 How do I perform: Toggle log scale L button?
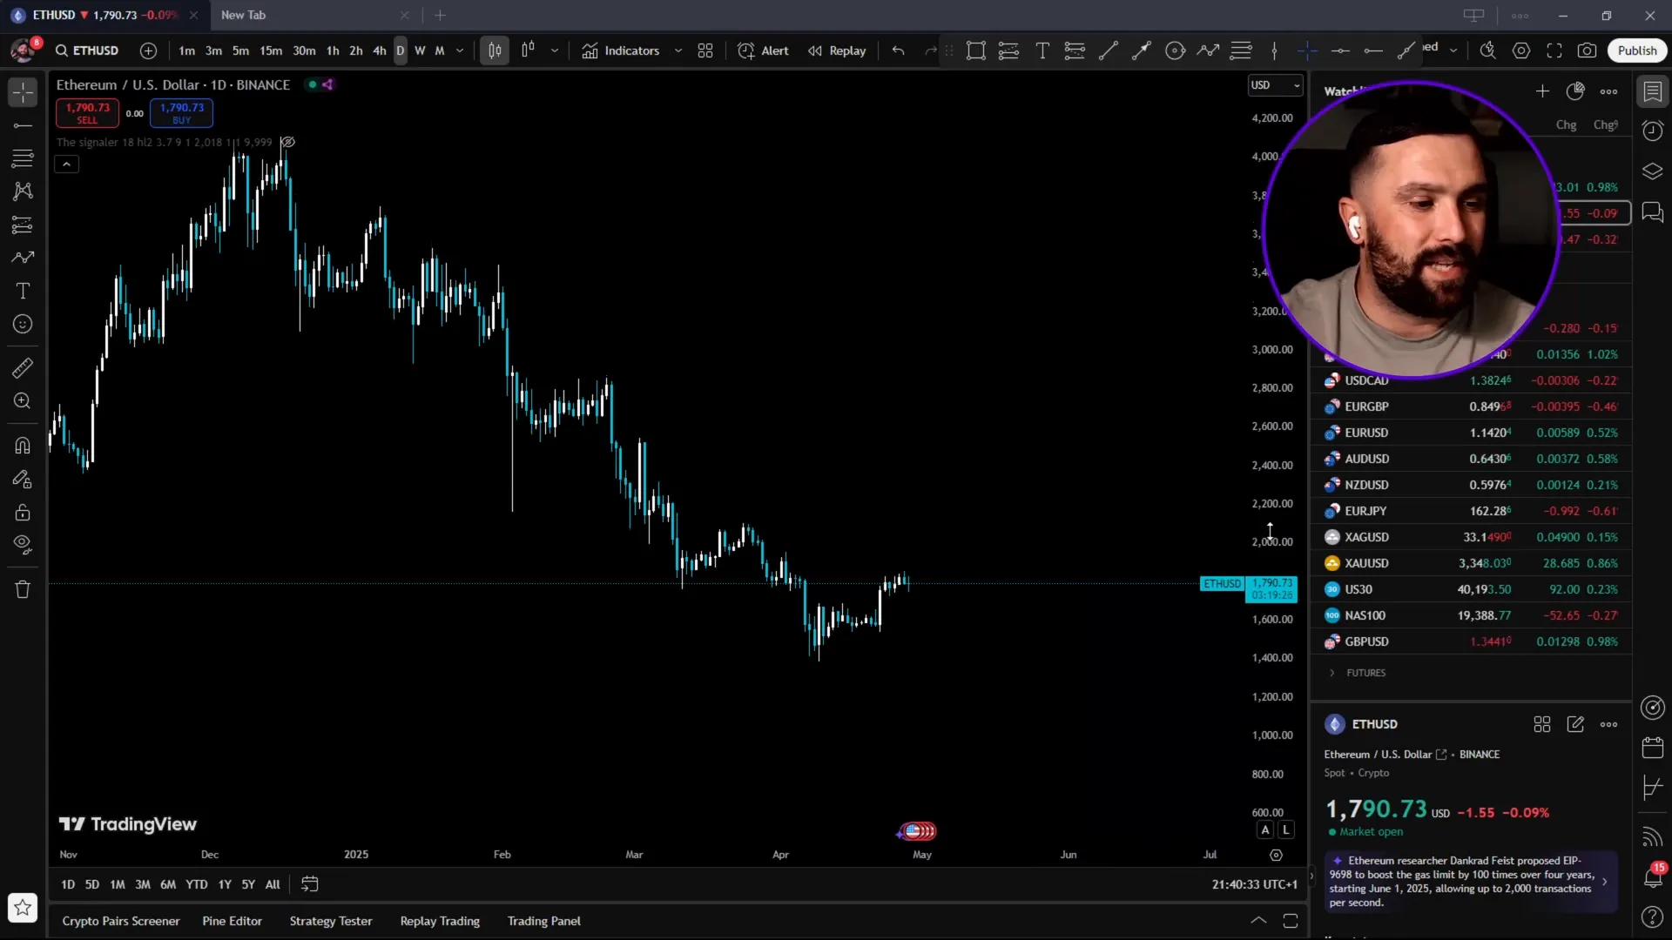pos(1285,830)
